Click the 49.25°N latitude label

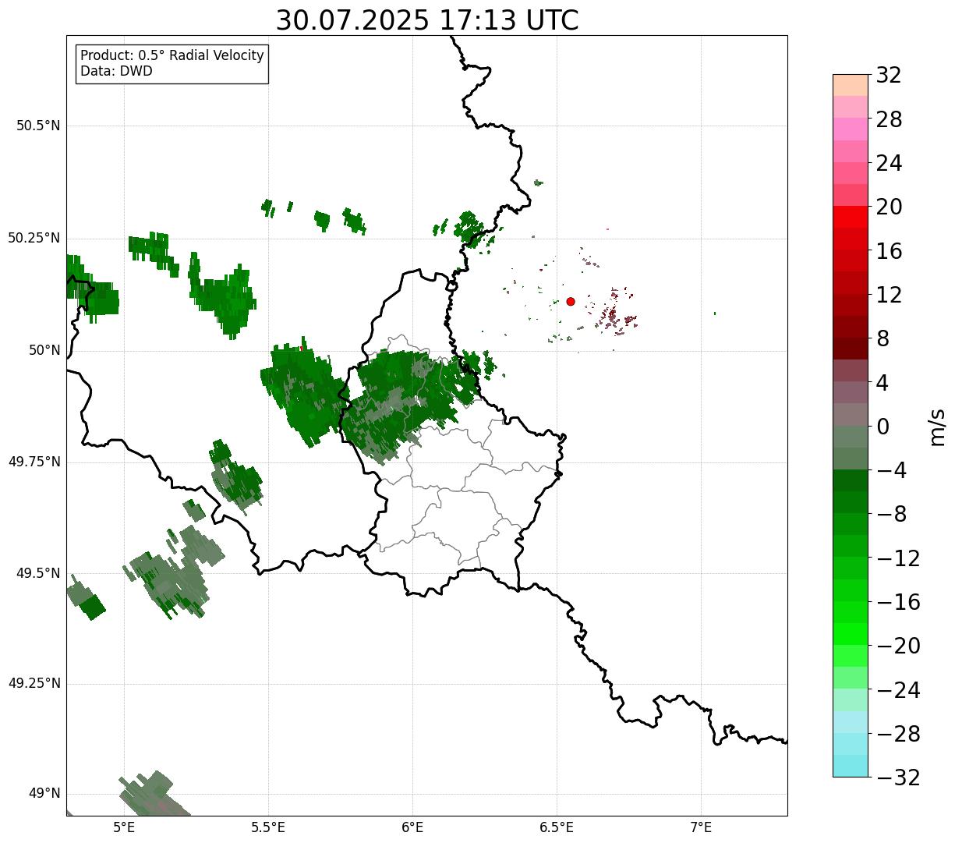coord(34,684)
